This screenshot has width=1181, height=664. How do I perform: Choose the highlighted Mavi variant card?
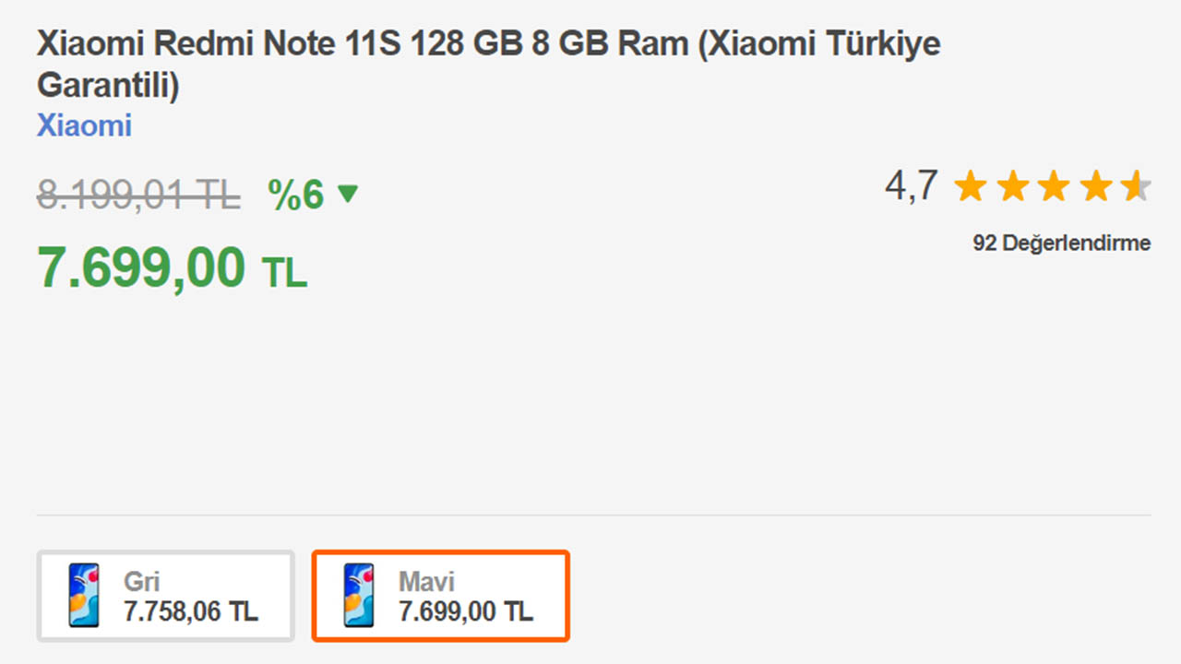(440, 595)
